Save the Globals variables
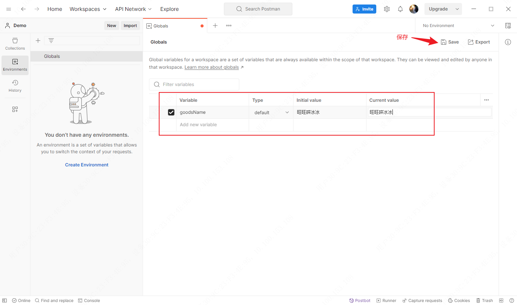The width and height of the screenshot is (517, 305). tap(450, 42)
